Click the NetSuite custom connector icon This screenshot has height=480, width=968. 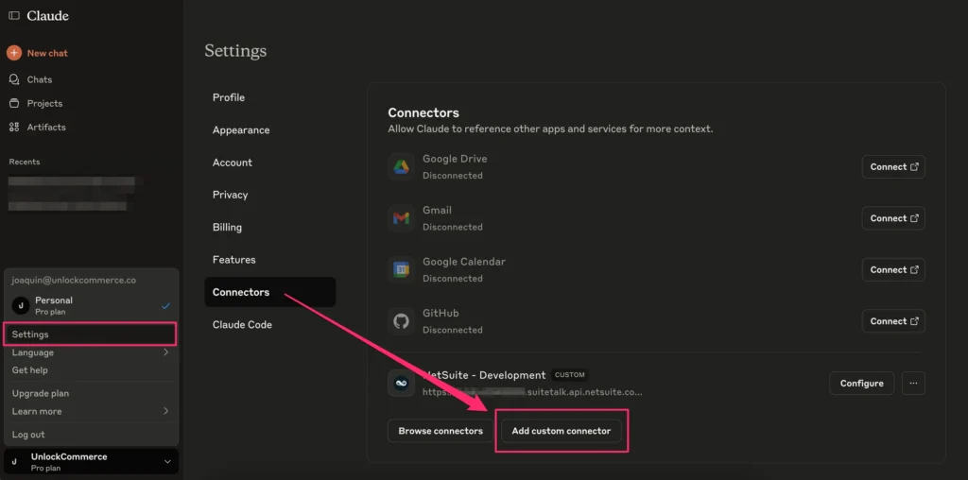401,383
